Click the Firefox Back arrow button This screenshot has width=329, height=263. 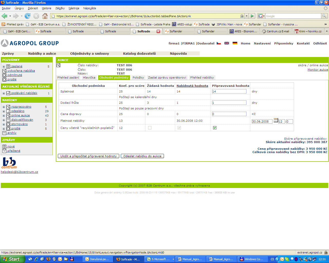[x=4, y=16]
